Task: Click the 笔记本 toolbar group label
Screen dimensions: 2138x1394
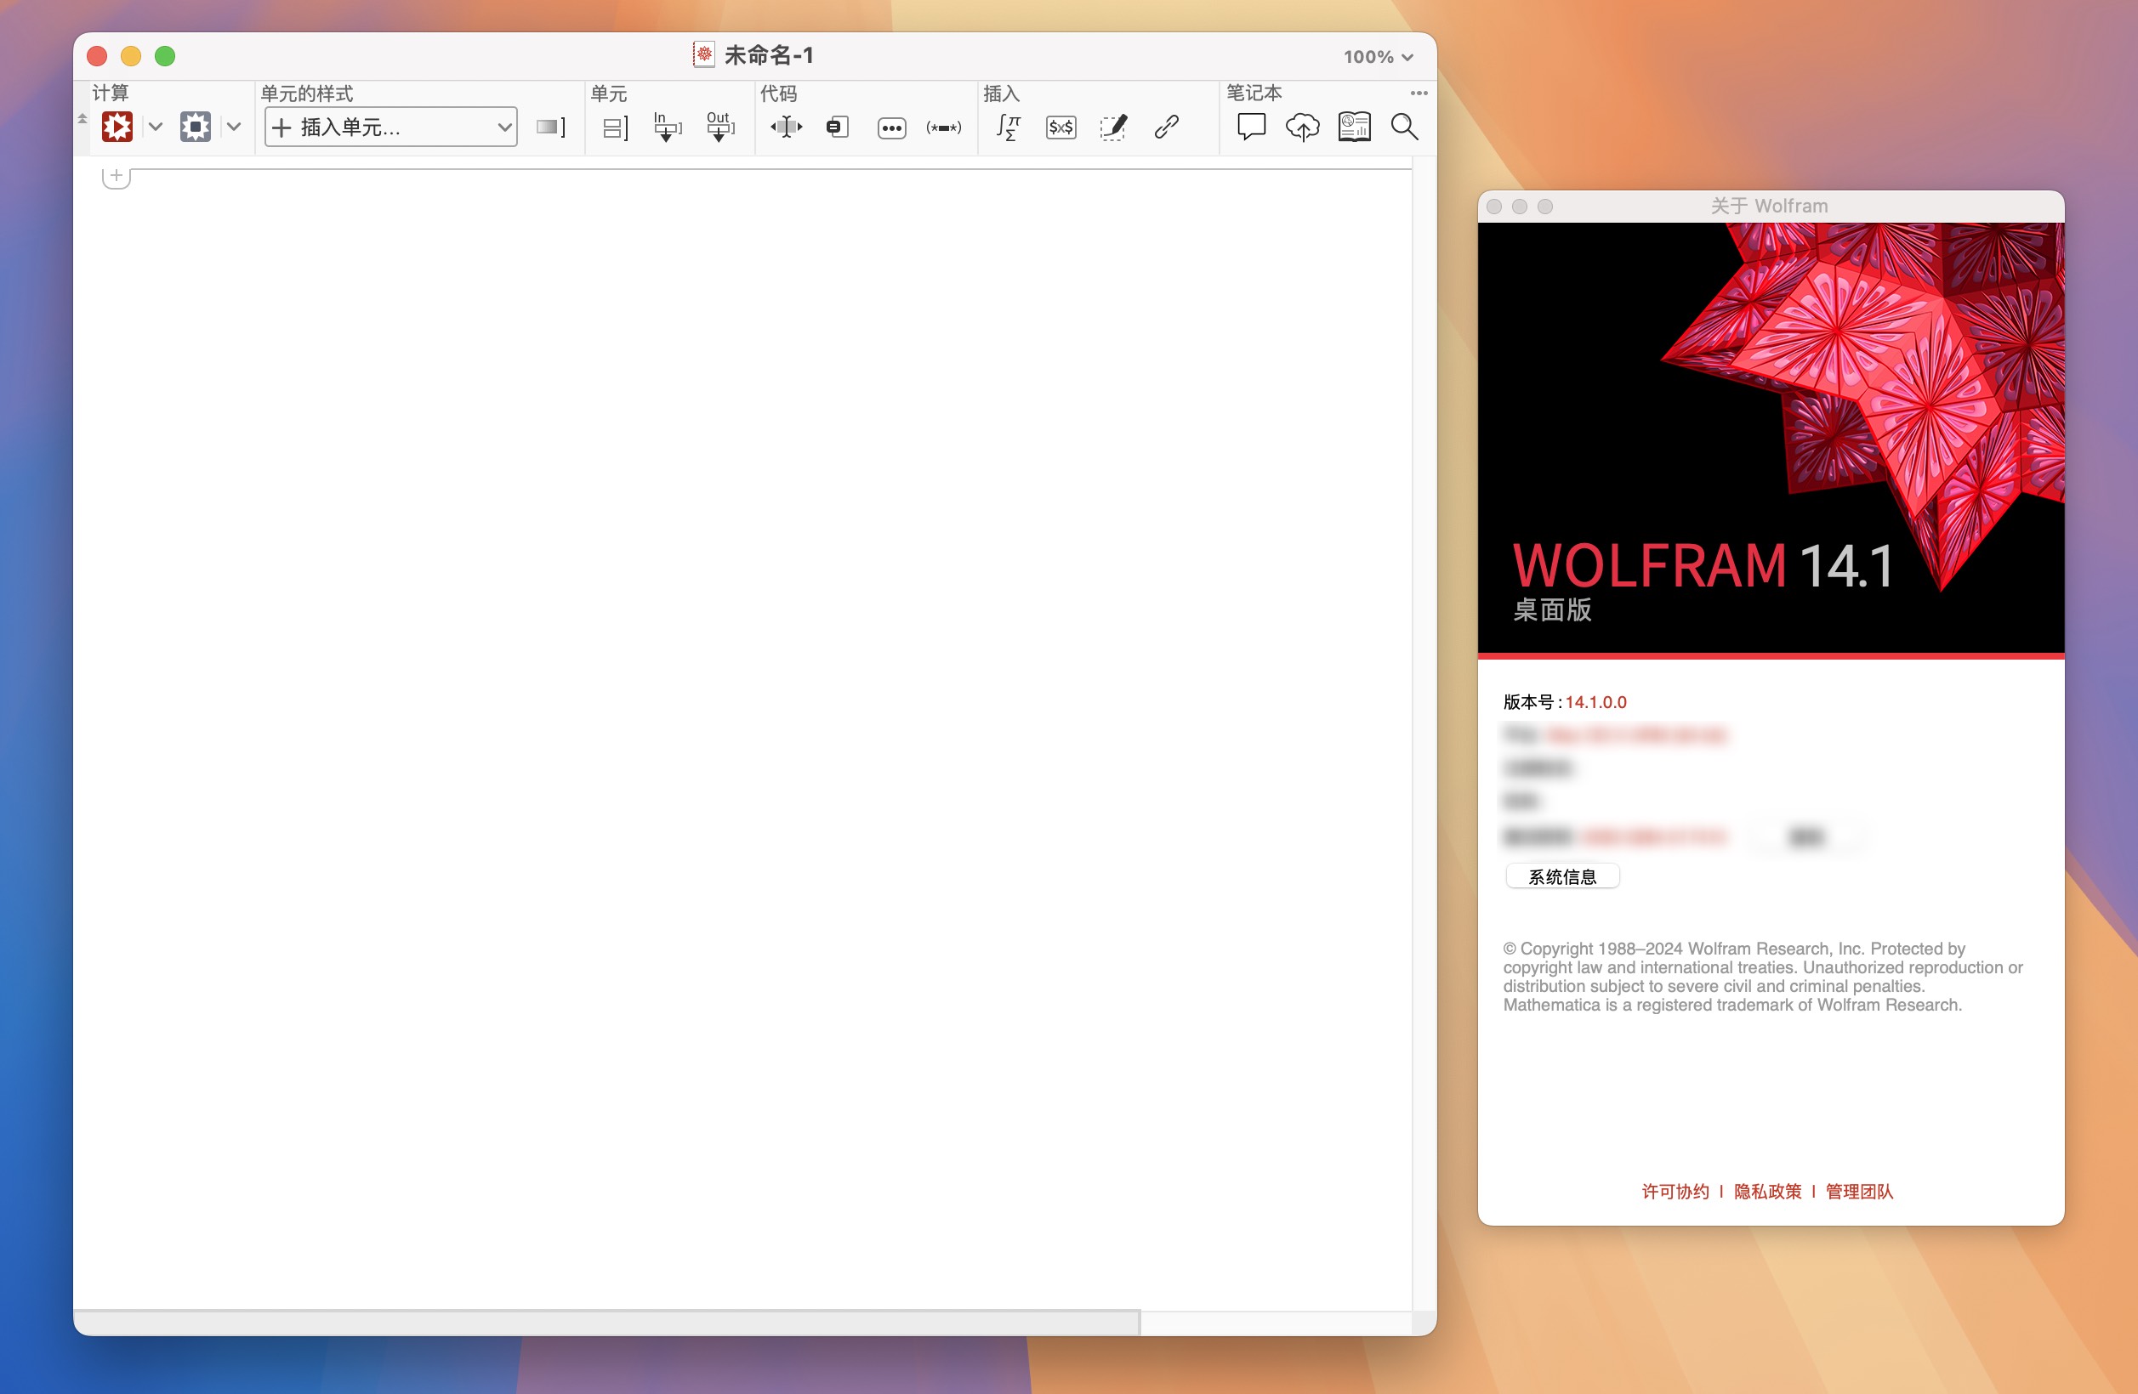Action: click(1254, 93)
